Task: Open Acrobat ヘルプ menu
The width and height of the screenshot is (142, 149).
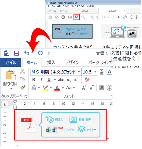Action: pos(90,6)
